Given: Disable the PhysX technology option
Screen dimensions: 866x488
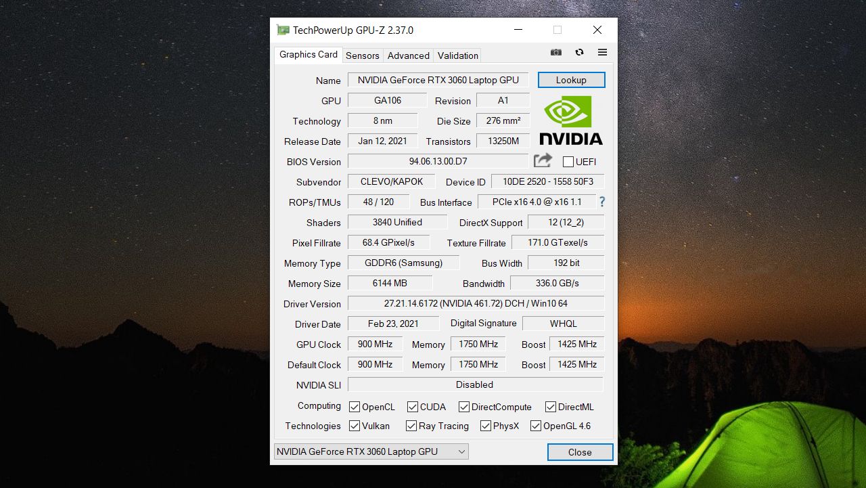Looking at the screenshot, I should click(x=485, y=426).
